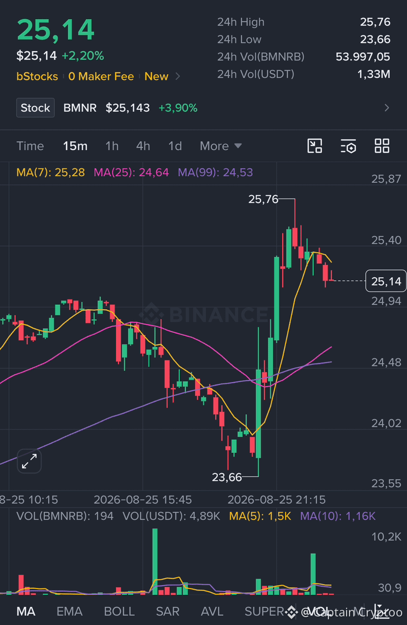Switch to the 1h interval
This screenshot has width=407, height=625.
tap(112, 146)
